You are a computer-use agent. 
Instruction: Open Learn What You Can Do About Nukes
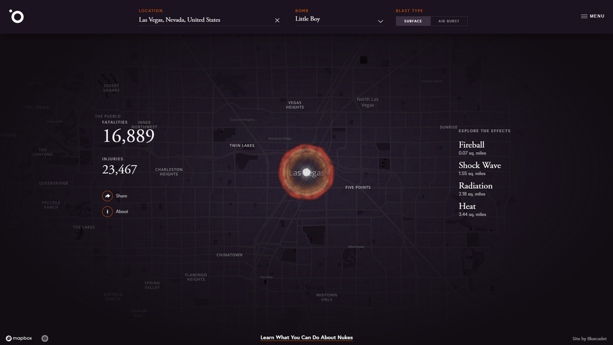(306, 337)
